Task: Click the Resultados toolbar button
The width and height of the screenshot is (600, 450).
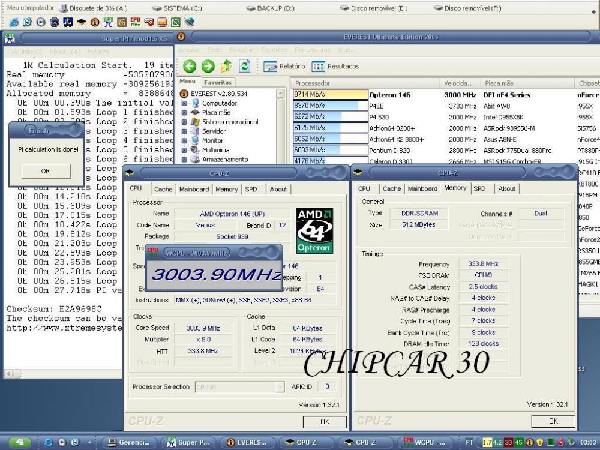Action: (x=335, y=67)
